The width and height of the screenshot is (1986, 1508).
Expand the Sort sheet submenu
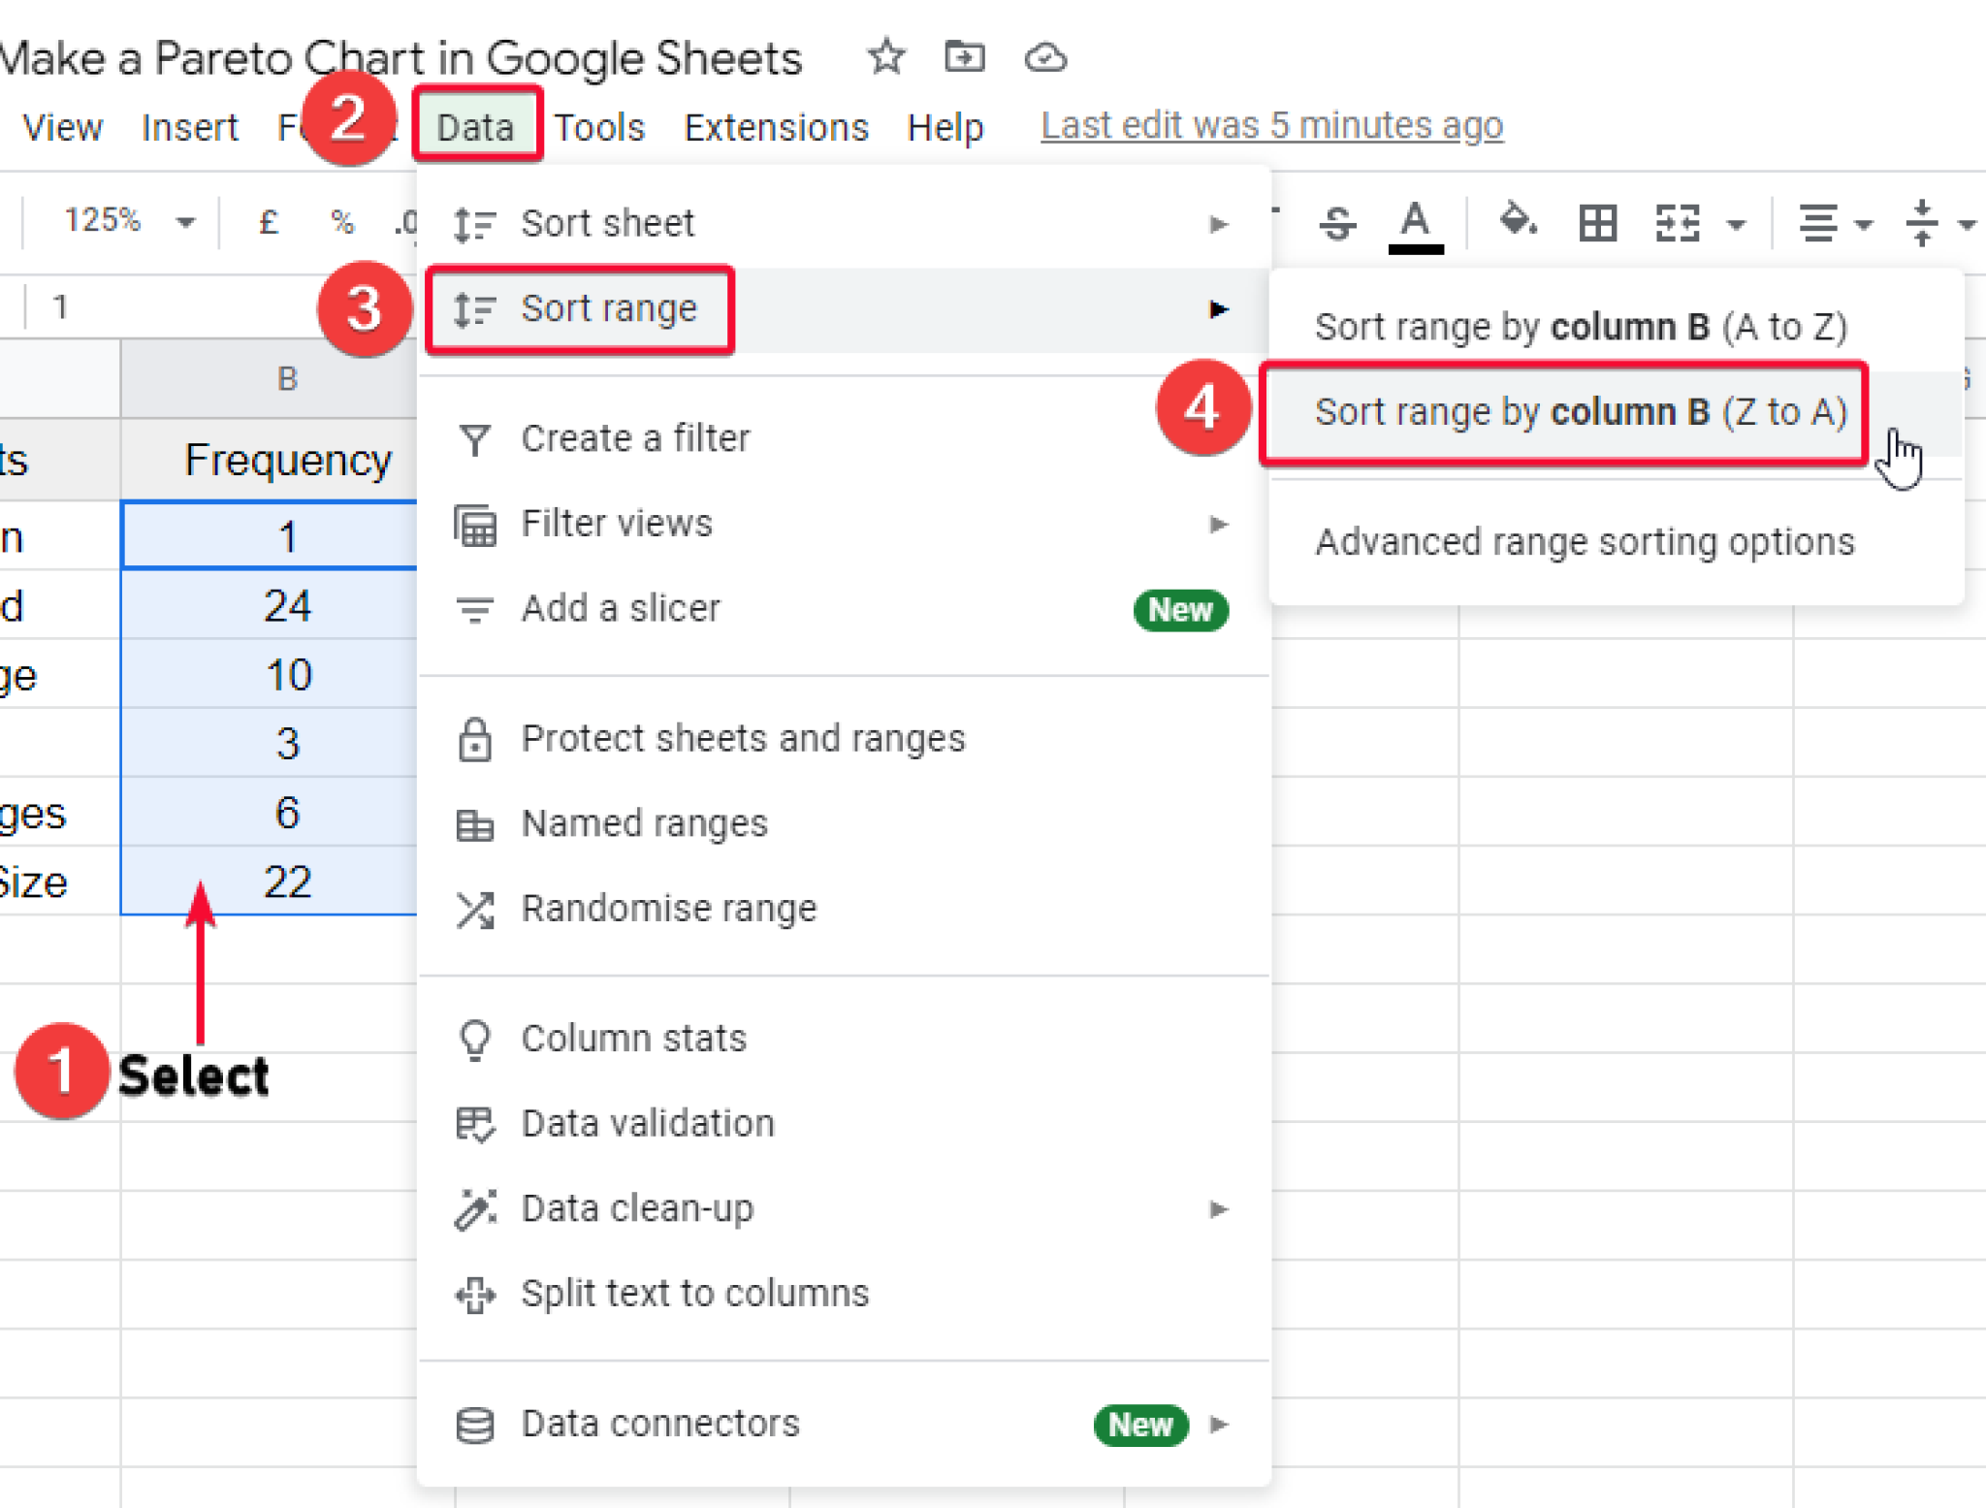pyautogui.click(x=844, y=224)
